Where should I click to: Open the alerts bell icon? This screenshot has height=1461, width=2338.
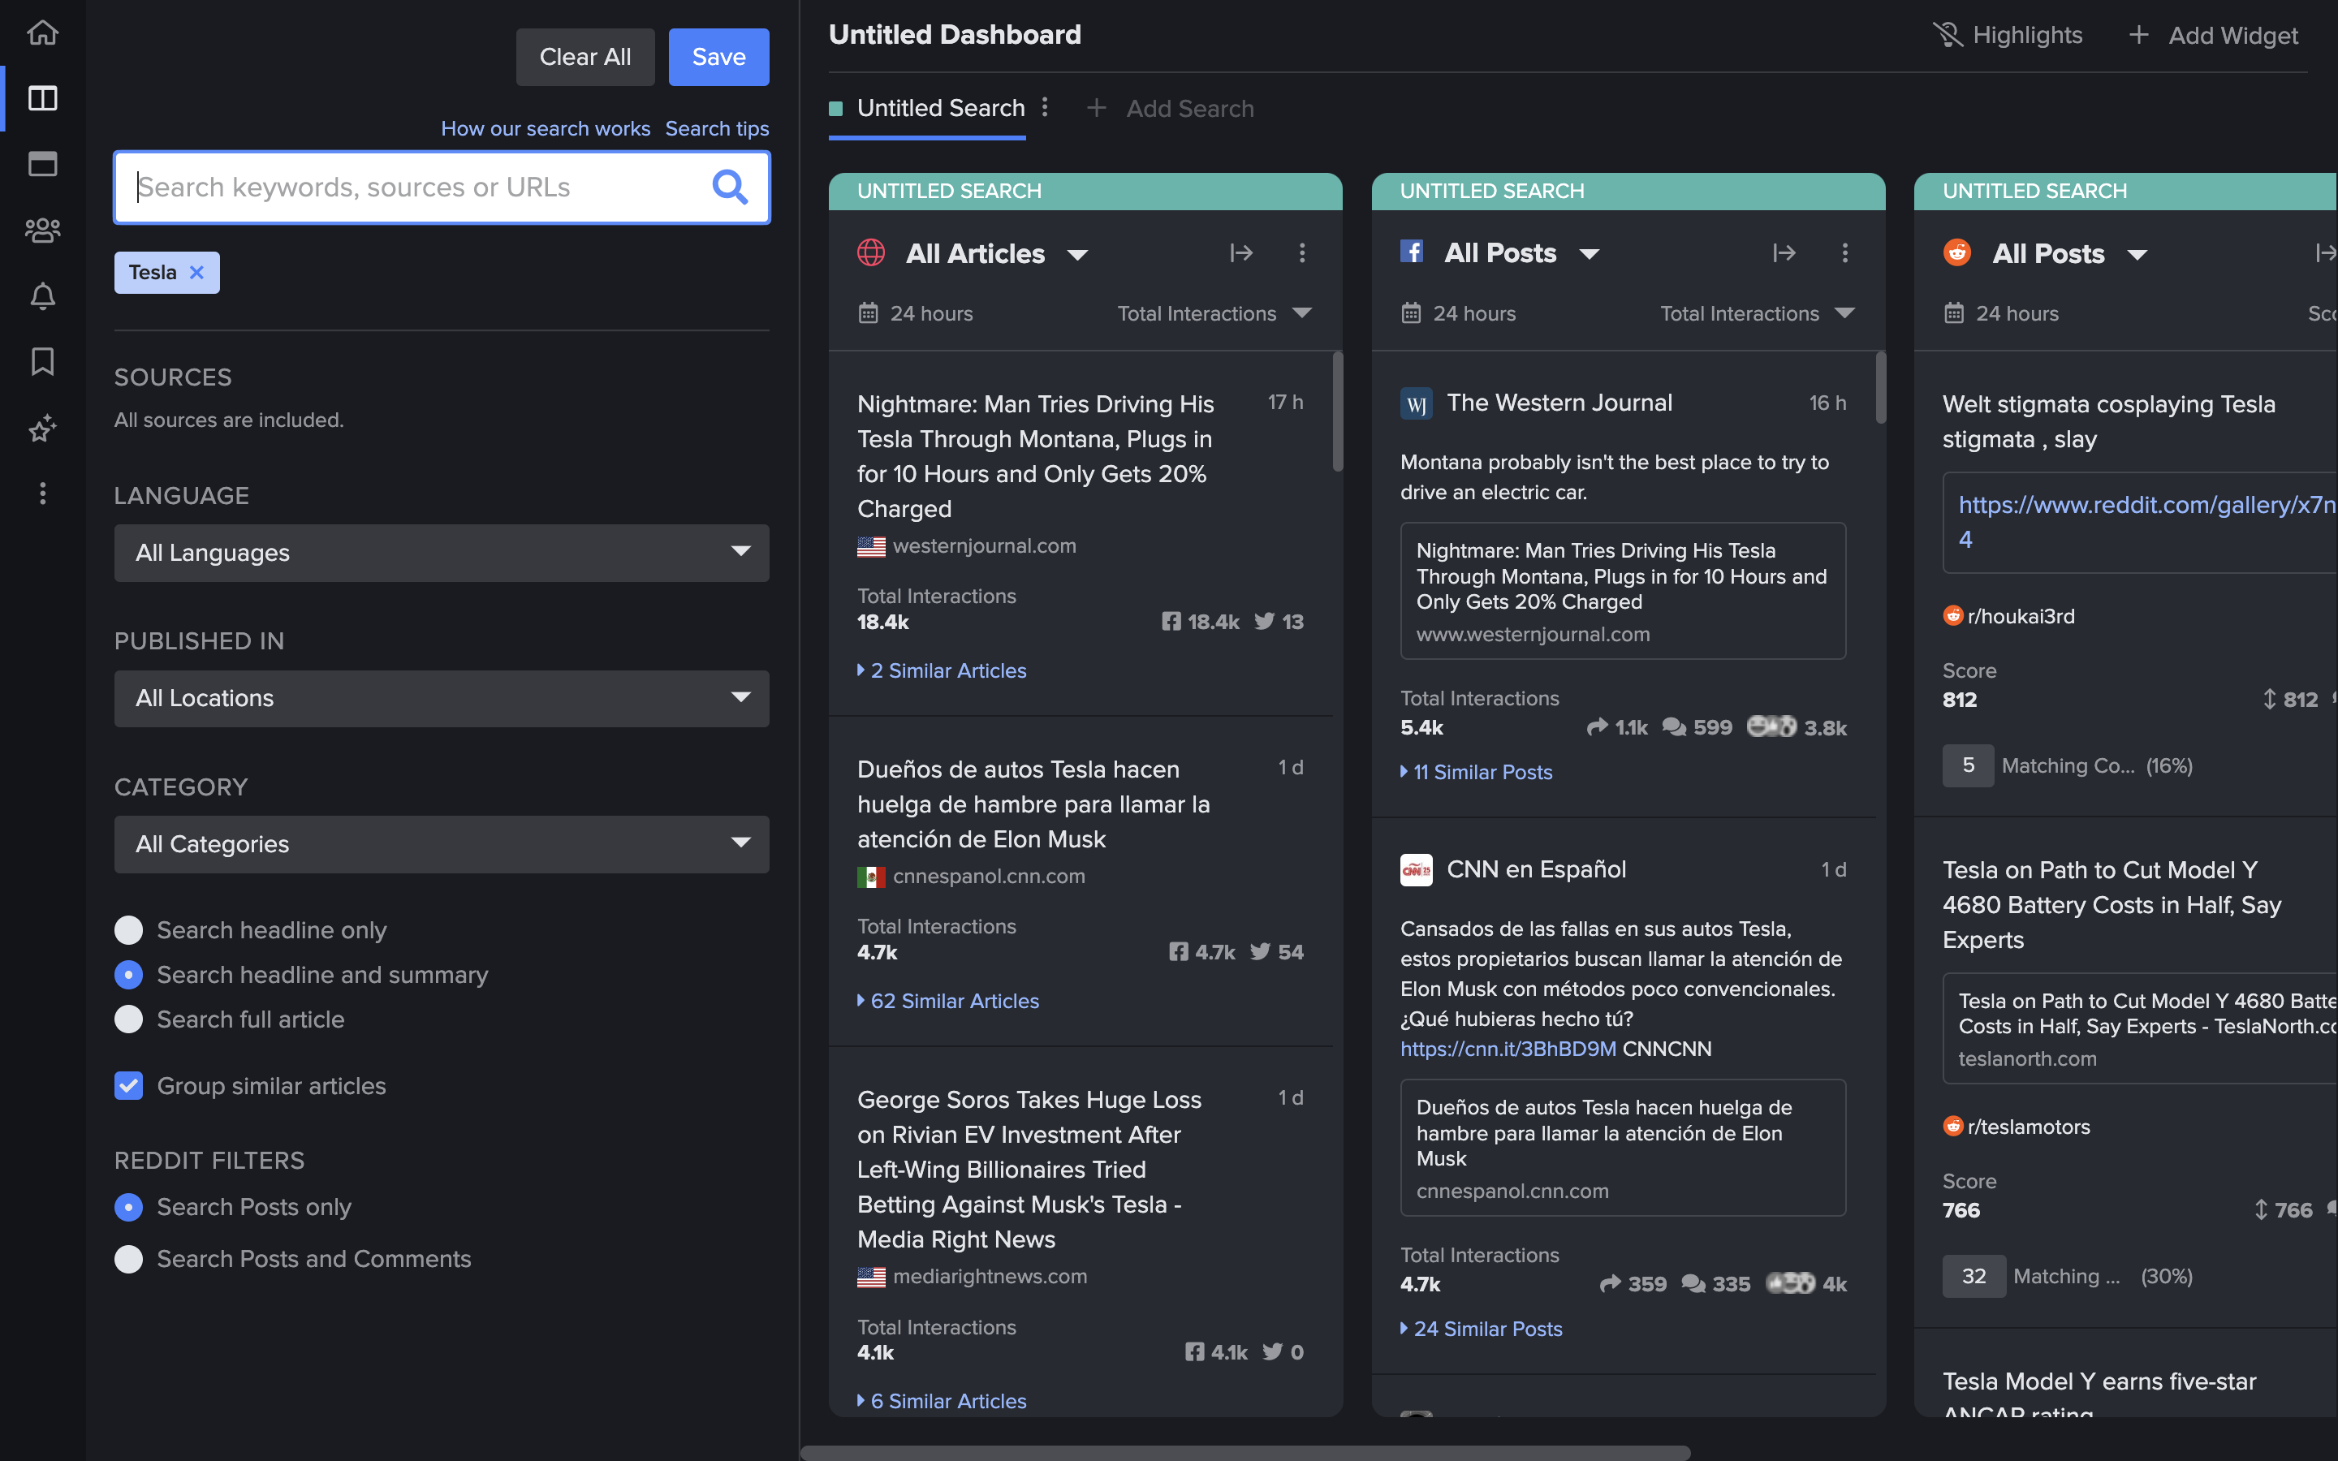pos(42,295)
